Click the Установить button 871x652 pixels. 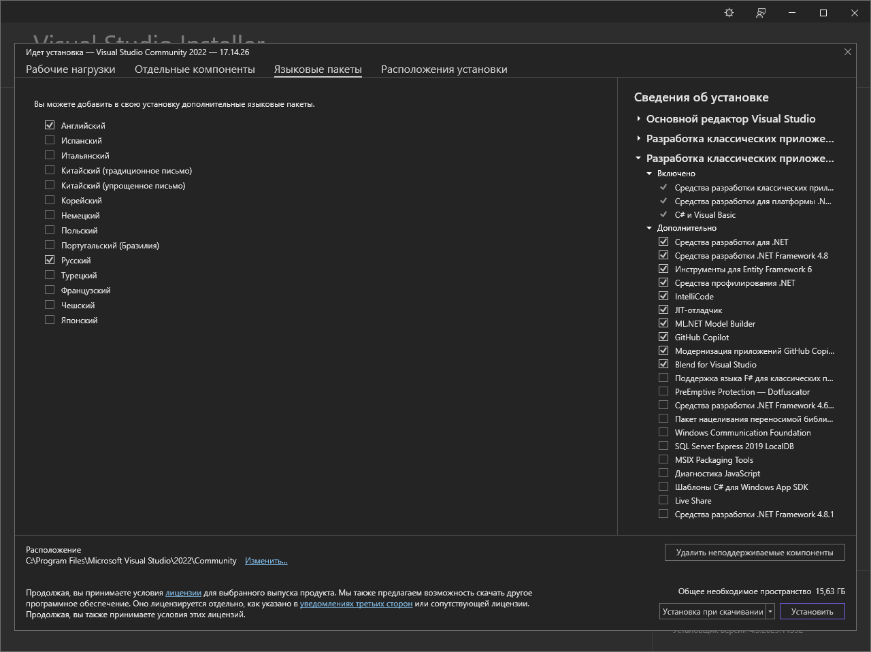pos(812,611)
